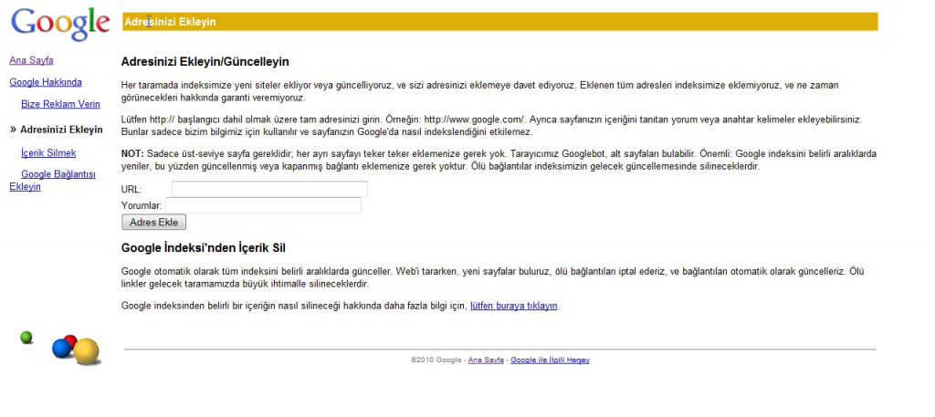Viewport: 935px width, 417px height.
Task: Click the yellow banner title 'Adresinizi Ekleyin'
Action: pos(170,22)
